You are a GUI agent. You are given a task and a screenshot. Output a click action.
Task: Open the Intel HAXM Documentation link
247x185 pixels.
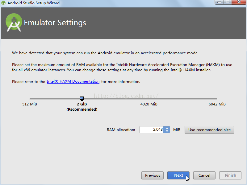tap(73, 81)
